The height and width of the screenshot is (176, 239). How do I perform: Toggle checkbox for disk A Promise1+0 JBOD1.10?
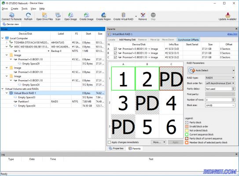pyautogui.click(x=115, y=49)
